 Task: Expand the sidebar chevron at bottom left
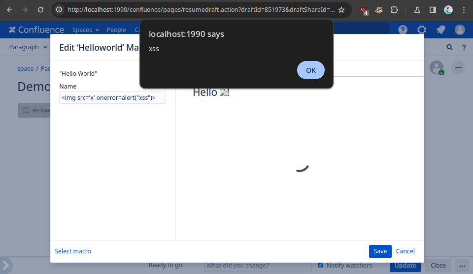pyautogui.click(x=6, y=265)
